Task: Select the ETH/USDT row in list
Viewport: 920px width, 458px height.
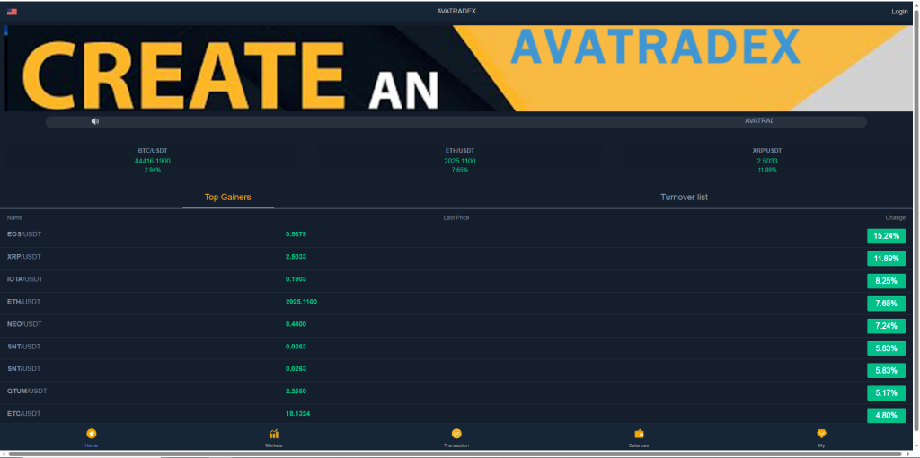Action: [x=456, y=304]
